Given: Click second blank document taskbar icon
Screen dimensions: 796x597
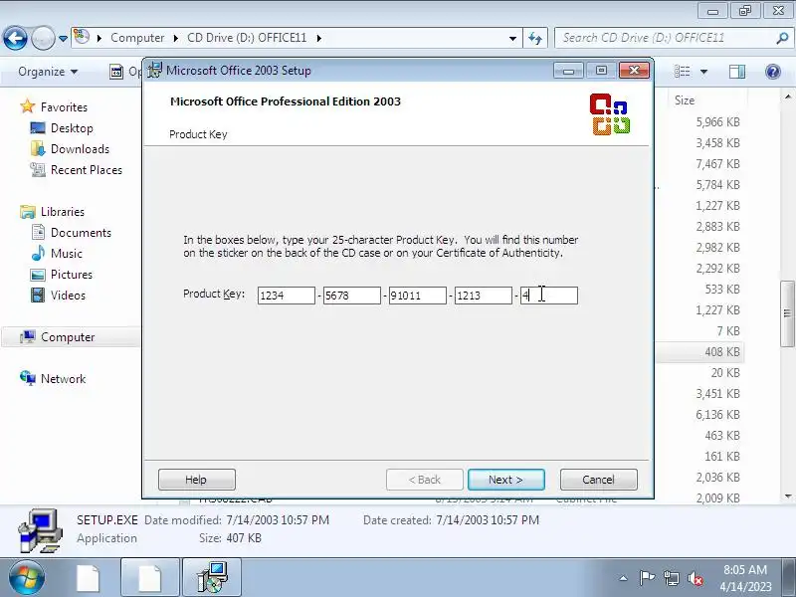Looking at the screenshot, I should (x=150, y=578).
